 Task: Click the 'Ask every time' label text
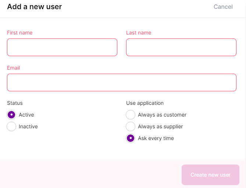[x=156, y=138]
